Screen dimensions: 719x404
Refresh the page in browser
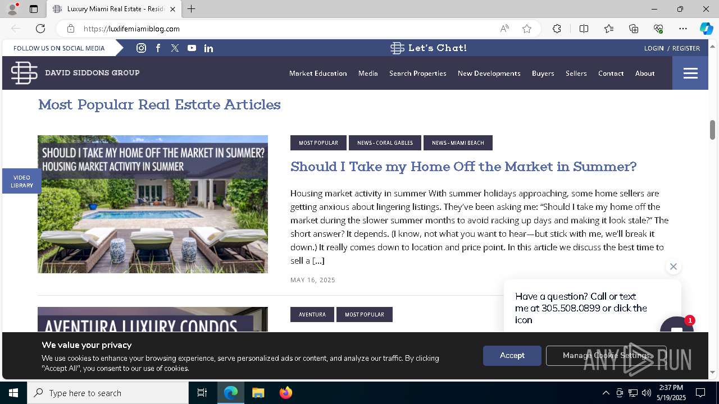click(x=40, y=29)
